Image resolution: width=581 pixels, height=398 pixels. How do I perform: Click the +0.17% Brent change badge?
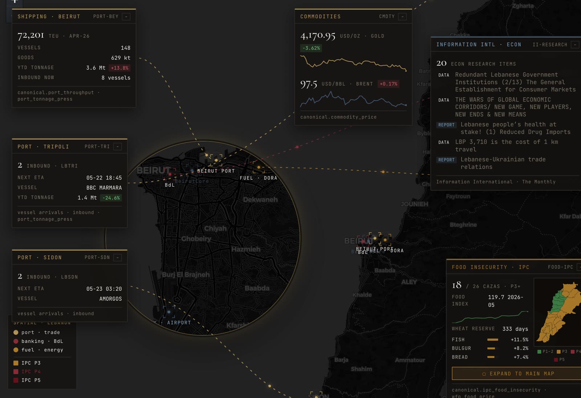[388, 84]
